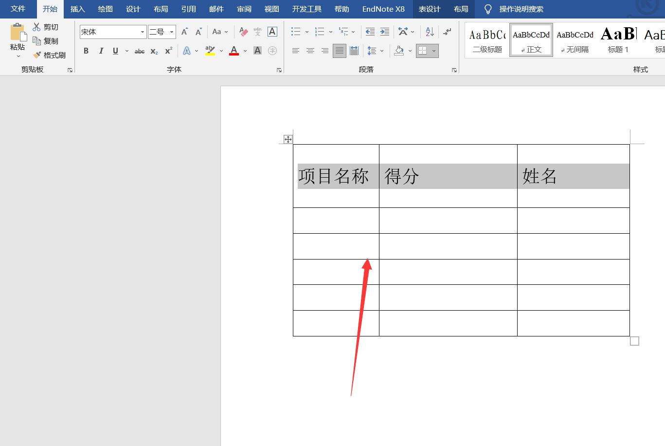Click the table cell containing 得分

pyautogui.click(x=448, y=176)
